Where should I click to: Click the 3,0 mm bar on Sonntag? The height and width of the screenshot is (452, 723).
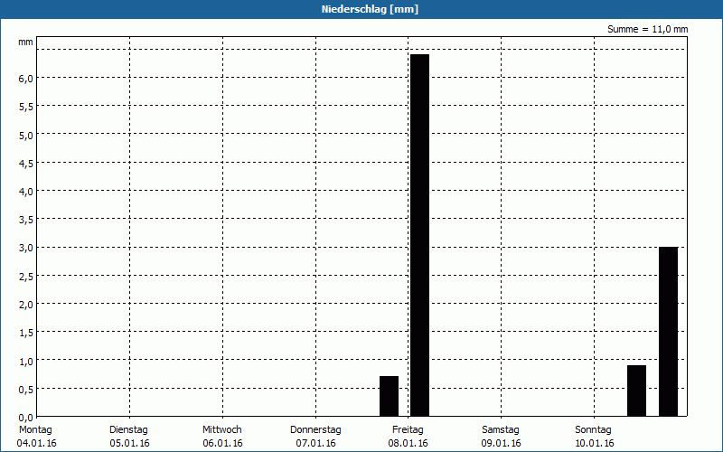[668, 332]
